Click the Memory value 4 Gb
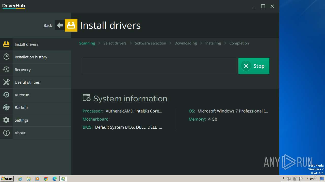Image resolution: width=325 pixels, height=182 pixels. click(x=213, y=119)
